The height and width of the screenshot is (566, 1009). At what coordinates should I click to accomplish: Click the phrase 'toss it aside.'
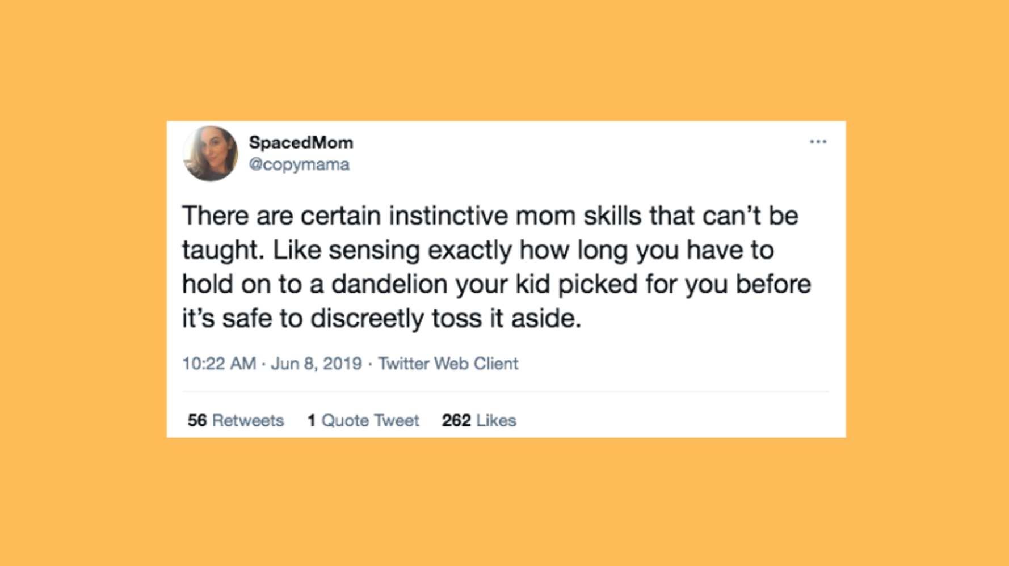coord(507,318)
